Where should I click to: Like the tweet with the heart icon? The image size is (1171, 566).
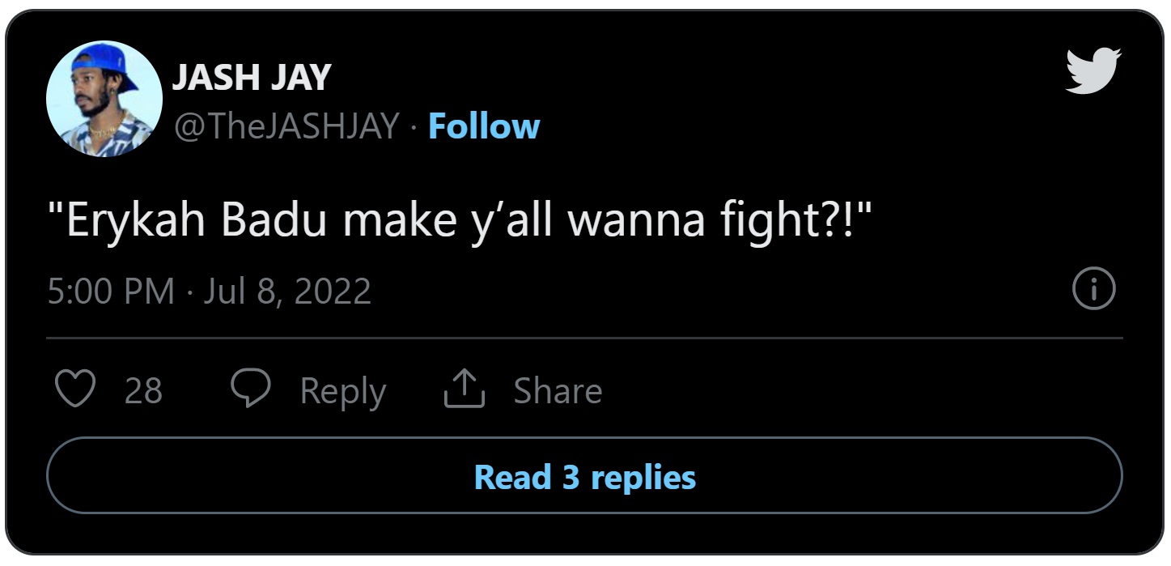coord(74,390)
